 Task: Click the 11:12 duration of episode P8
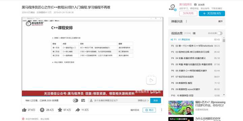pyautogui.click(x=217, y=83)
